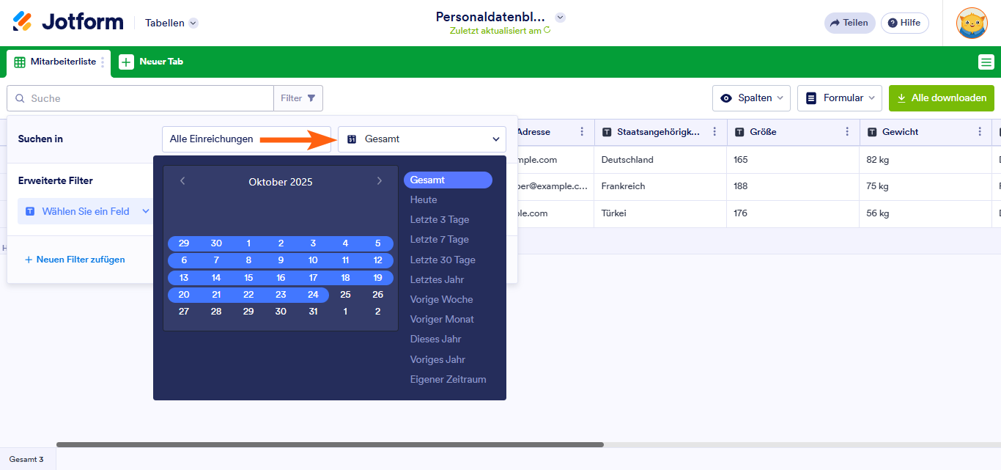Expand Wählen Sie ein Feld dropdown
Viewport: 1001px width, 470px height.
click(86, 211)
